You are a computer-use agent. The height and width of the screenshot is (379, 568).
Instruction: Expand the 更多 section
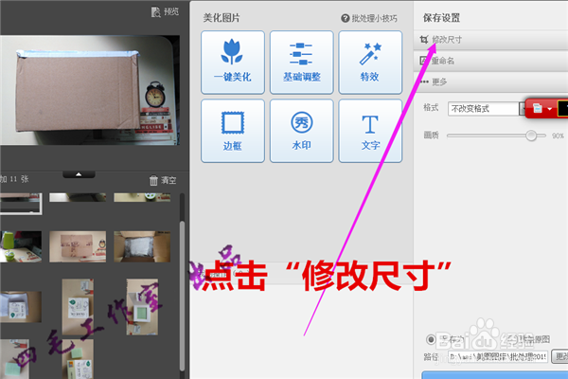(x=490, y=82)
